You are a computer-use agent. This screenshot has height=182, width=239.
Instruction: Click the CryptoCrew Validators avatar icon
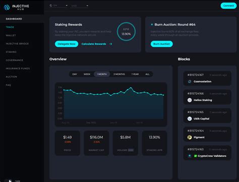click(190, 156)
